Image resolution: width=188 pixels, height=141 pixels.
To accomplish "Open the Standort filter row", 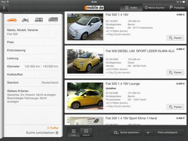I will (33, 82).
